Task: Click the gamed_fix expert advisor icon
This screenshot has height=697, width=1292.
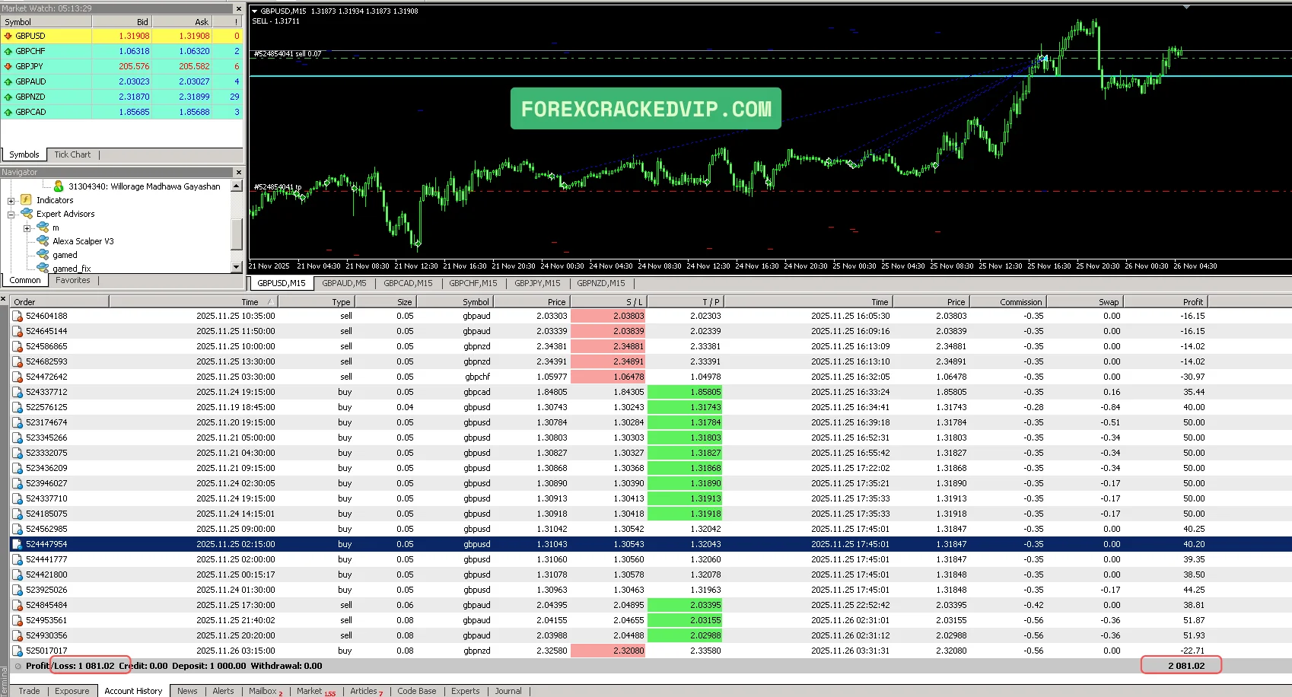Action: coord(43,268)
